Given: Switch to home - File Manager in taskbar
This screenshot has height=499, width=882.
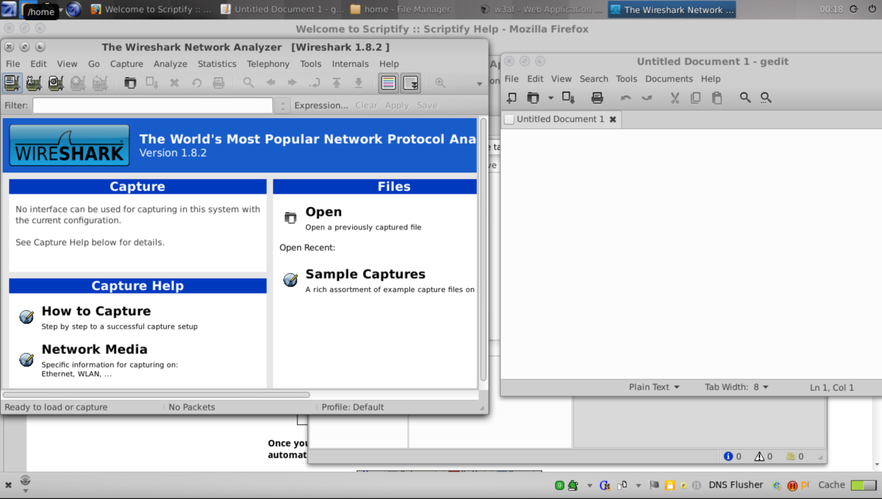Looking at the screenshot, I should [x=400, y=10].
